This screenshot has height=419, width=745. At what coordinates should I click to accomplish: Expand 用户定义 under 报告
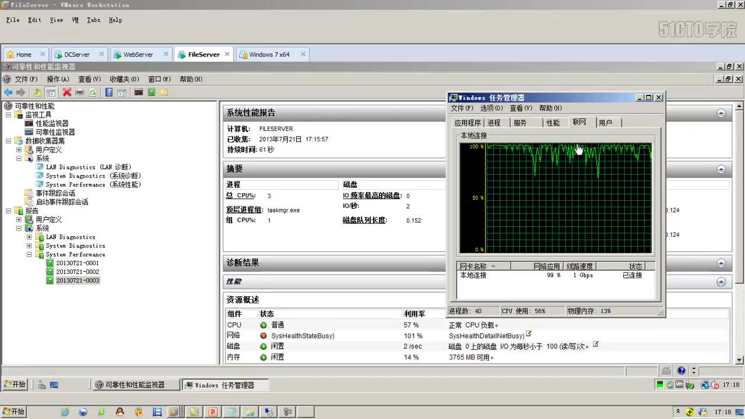click(x=19, y=219)
